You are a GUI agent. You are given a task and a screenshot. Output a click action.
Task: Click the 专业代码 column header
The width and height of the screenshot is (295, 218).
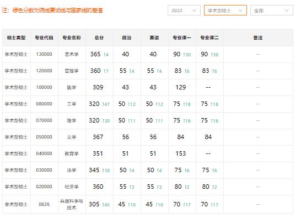(x=44, y=38)
